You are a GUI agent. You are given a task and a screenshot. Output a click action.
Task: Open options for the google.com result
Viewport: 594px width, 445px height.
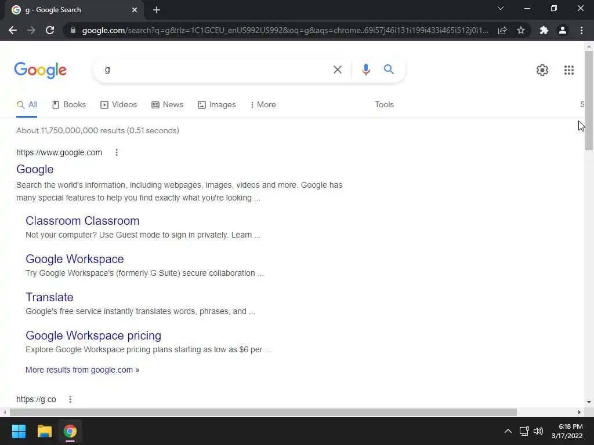pyautogui.click(x=117, y=152)
